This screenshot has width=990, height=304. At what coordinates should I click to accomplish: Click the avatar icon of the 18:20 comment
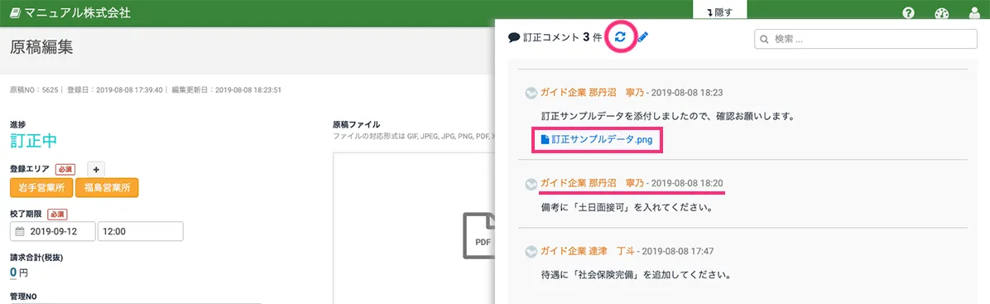pyautogui.click(x=531, y=183)
